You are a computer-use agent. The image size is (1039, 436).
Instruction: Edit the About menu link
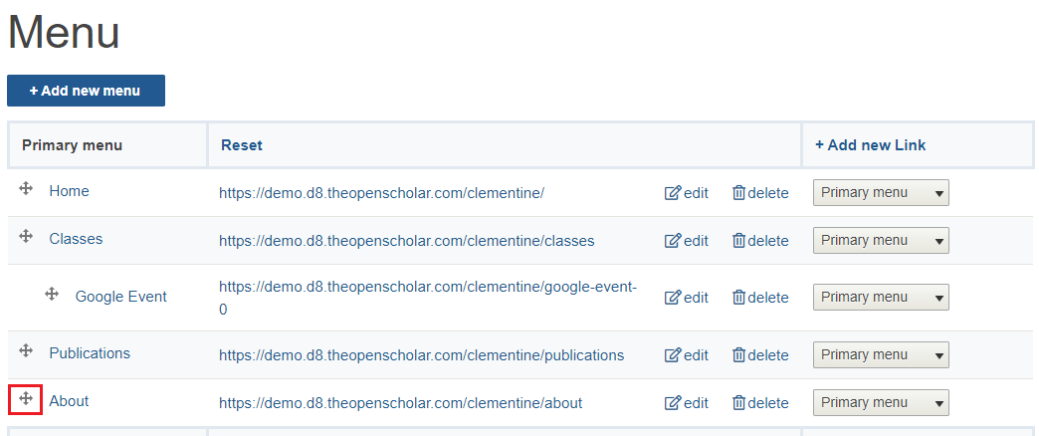(686, 403)
